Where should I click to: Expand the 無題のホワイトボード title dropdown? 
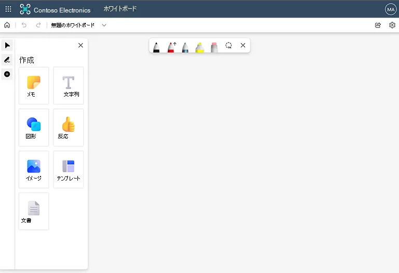(104, 25)
